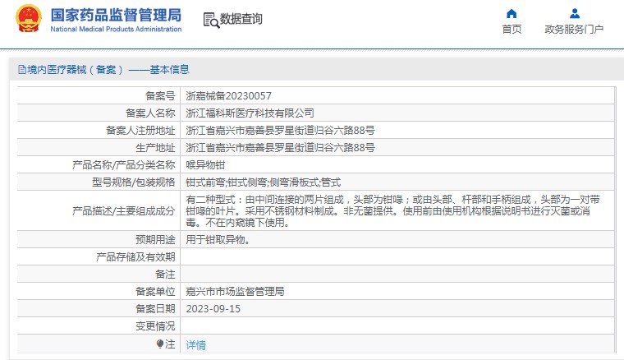Click the 备注 row label
The height and width of the screenshot is (360, 624).
click(165, 275)
